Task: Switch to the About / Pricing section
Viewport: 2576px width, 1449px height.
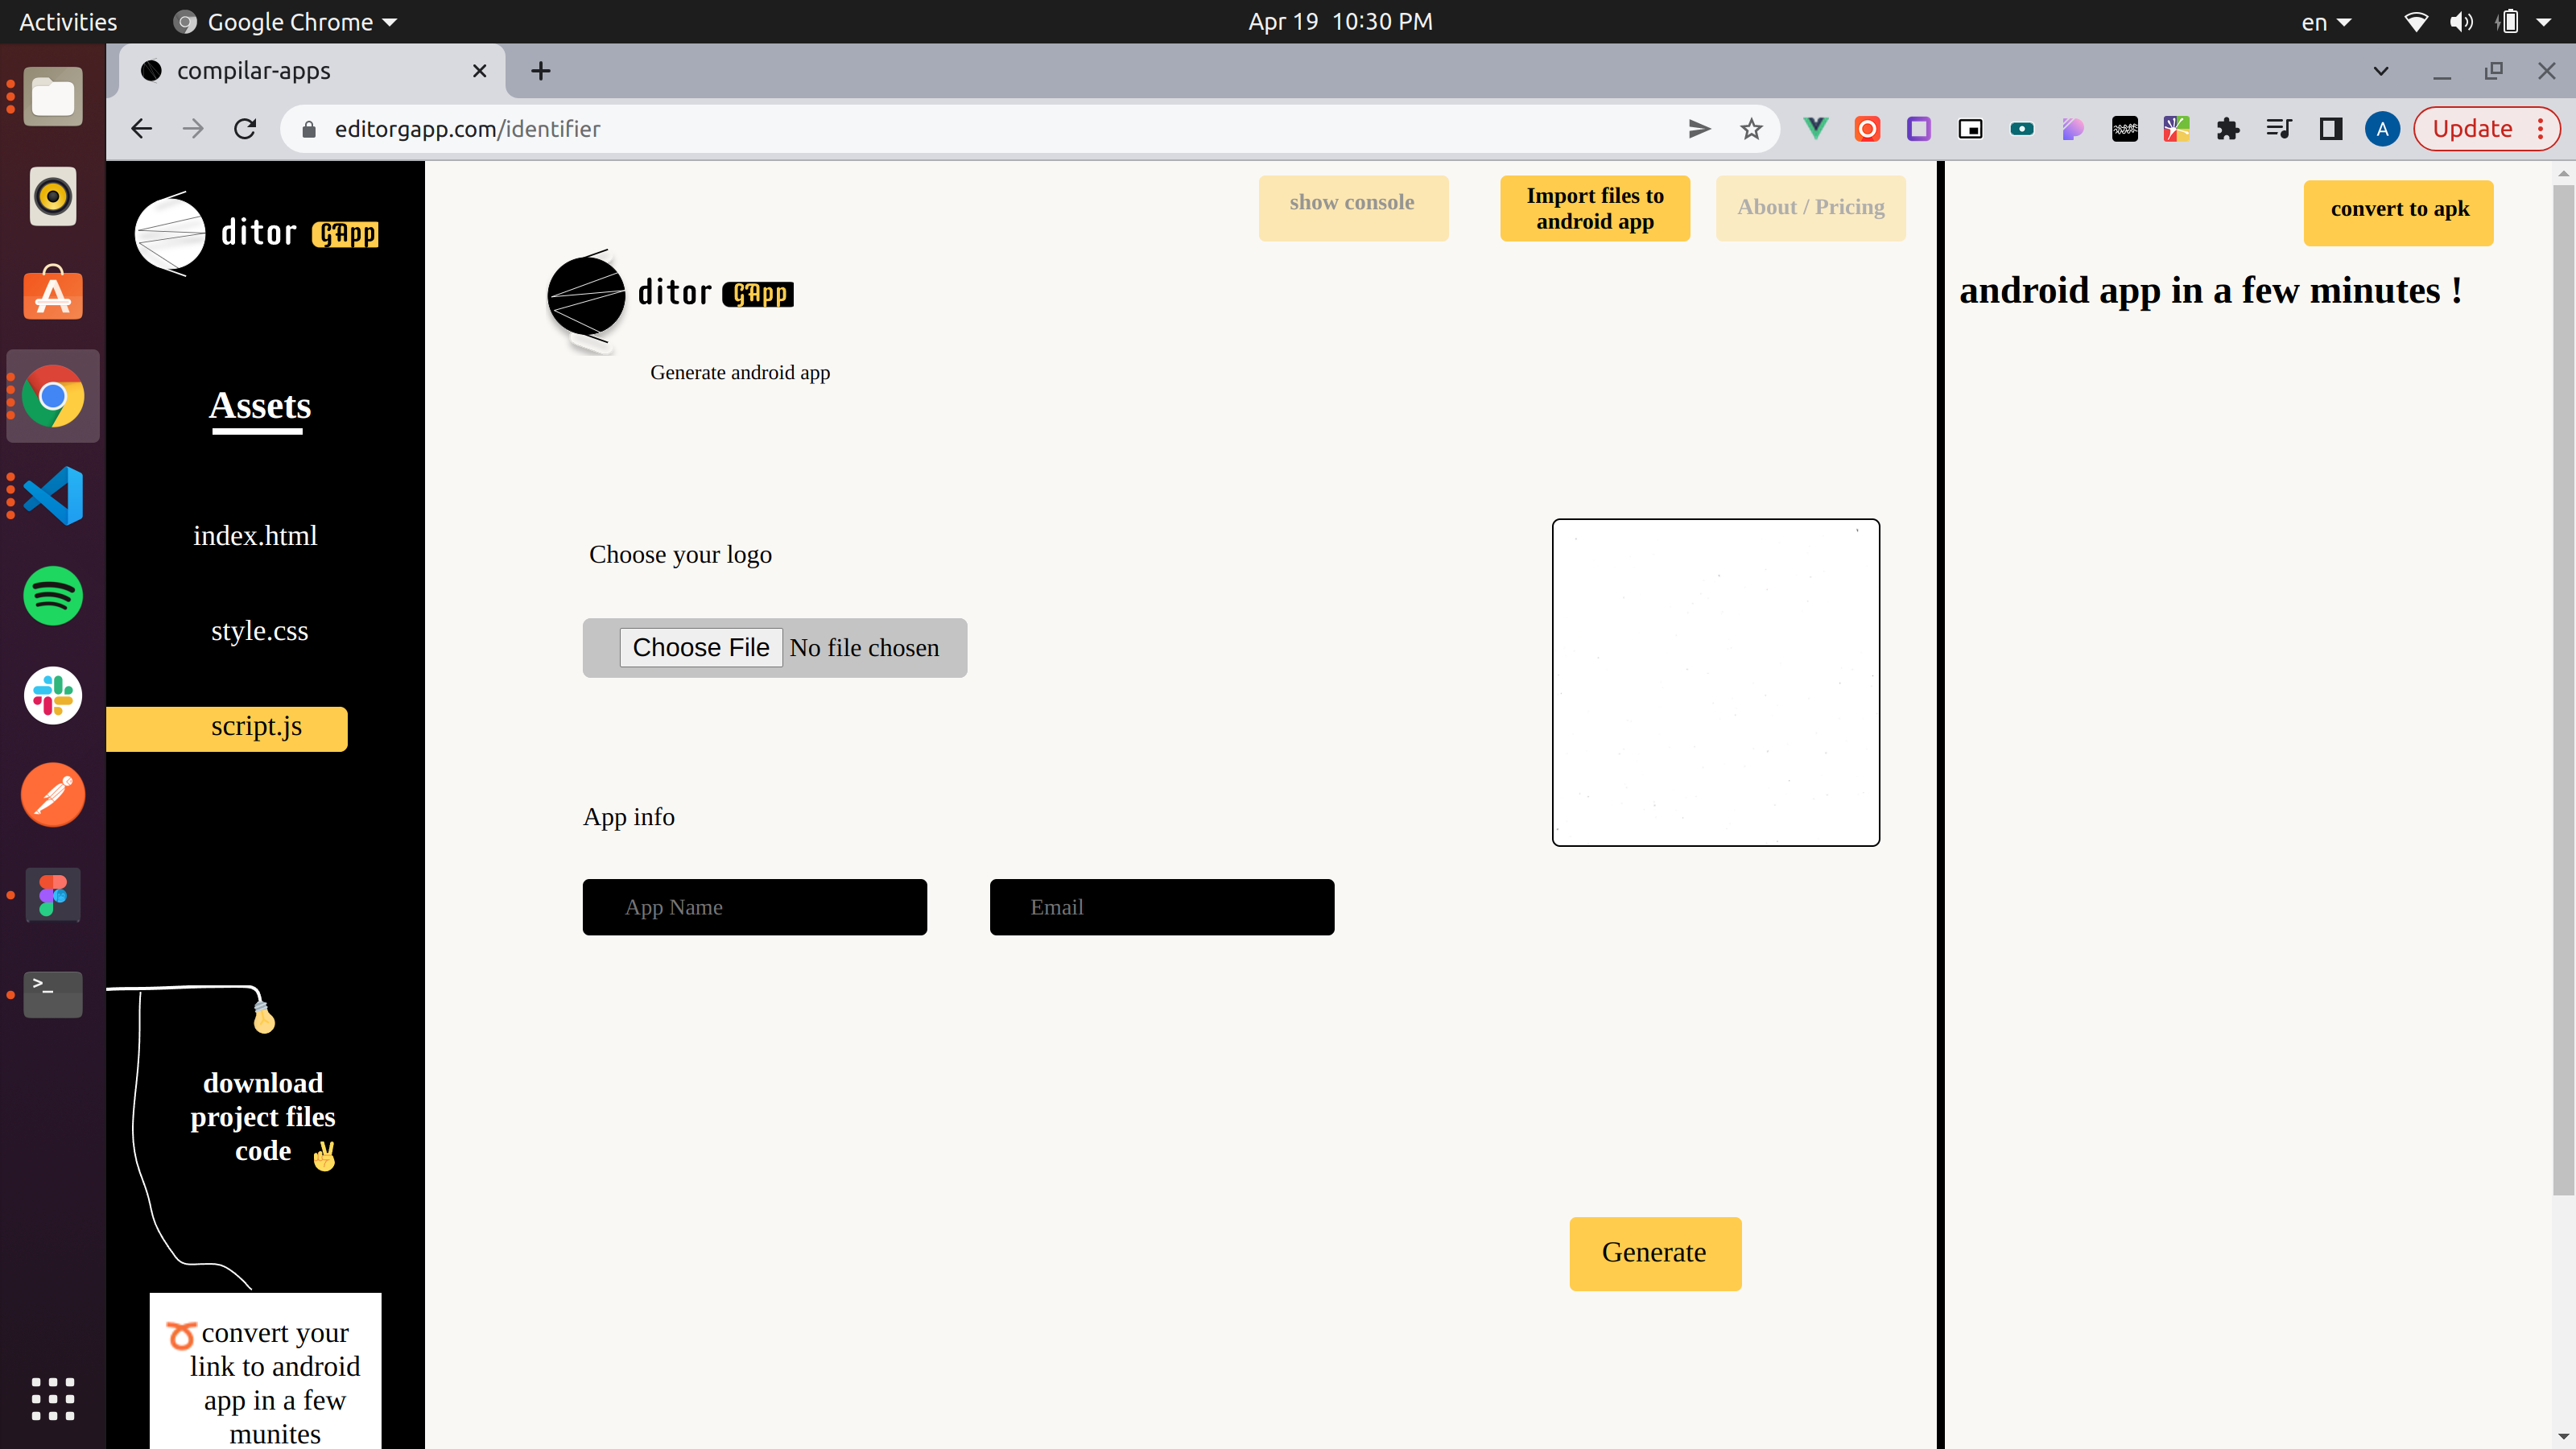Action: point(1810,207)
